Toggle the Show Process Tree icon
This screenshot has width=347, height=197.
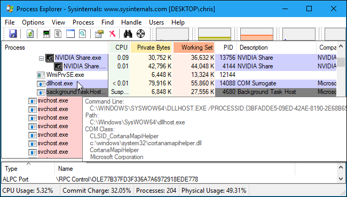tap(58, 34)
